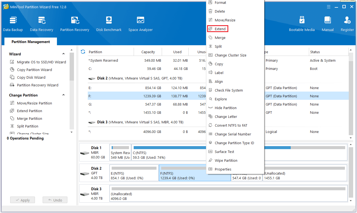Image resolution: width=357 pixels, height=213 pixels.
Task: Open the Data Backup tool
Action: pyautogui.click(x=13, y=24)
